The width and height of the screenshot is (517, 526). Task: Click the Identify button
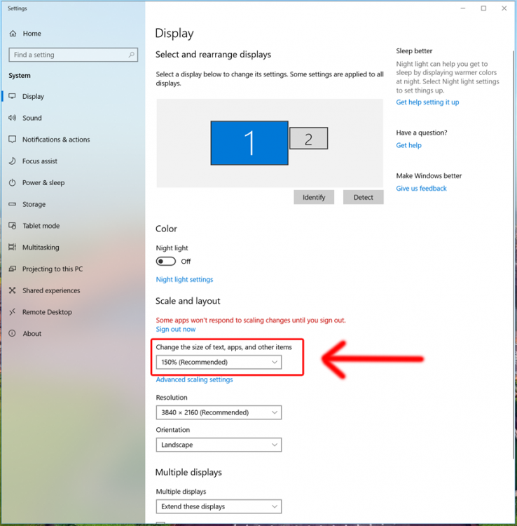point(314,197)
